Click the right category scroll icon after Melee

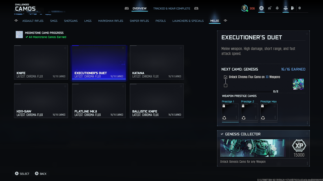coord(225,21)
